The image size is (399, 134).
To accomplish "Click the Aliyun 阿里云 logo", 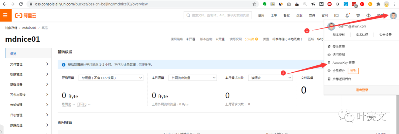I will pos(25,16).
